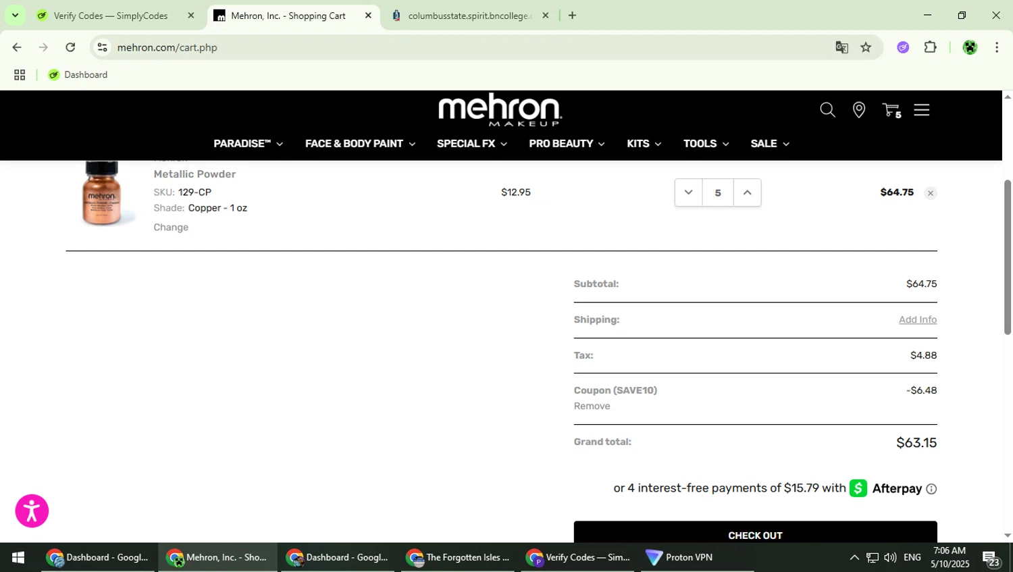
Task: Go back to the previous page
Action: pyautogui.click(x=17, y=47)
